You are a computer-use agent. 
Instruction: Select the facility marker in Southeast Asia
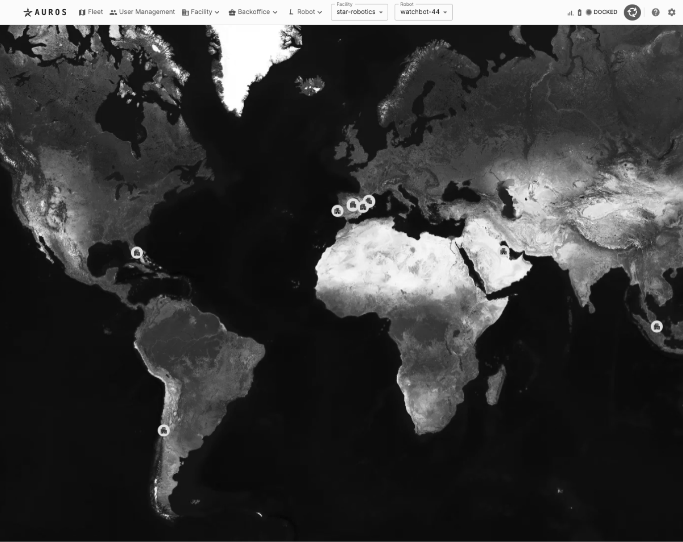coord(656,327)
